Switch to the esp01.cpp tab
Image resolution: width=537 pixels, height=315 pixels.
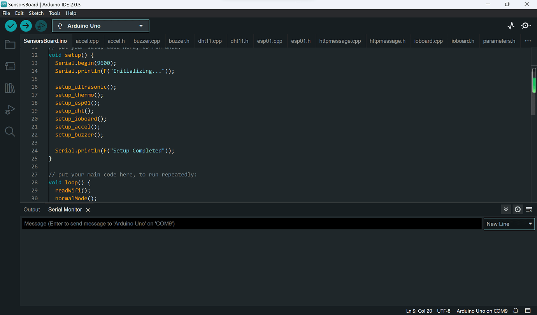(270, 40)
